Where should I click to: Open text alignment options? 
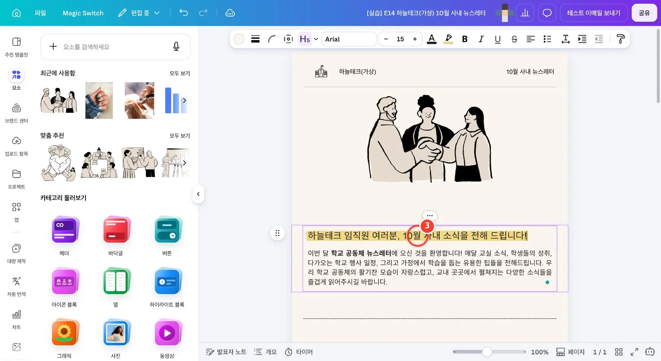tap(531, 39)
